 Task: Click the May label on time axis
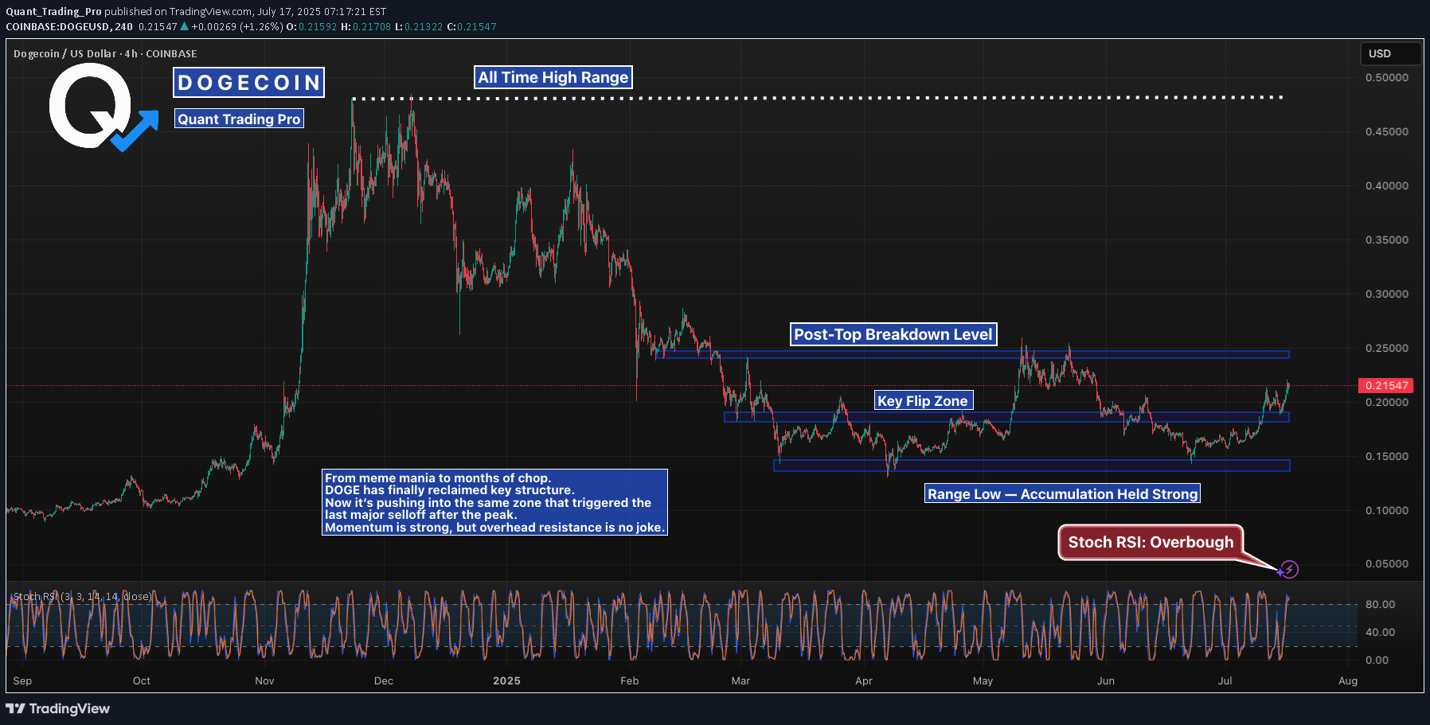click(x=983, y=680)
